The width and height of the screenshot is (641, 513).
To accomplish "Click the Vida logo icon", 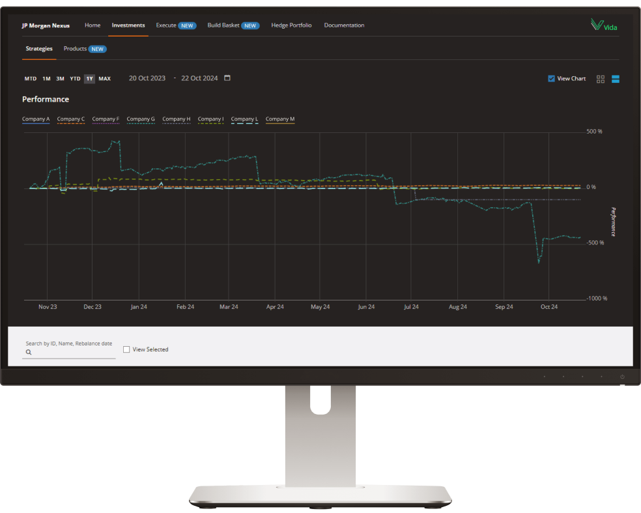I will click(x=603, y=25).
